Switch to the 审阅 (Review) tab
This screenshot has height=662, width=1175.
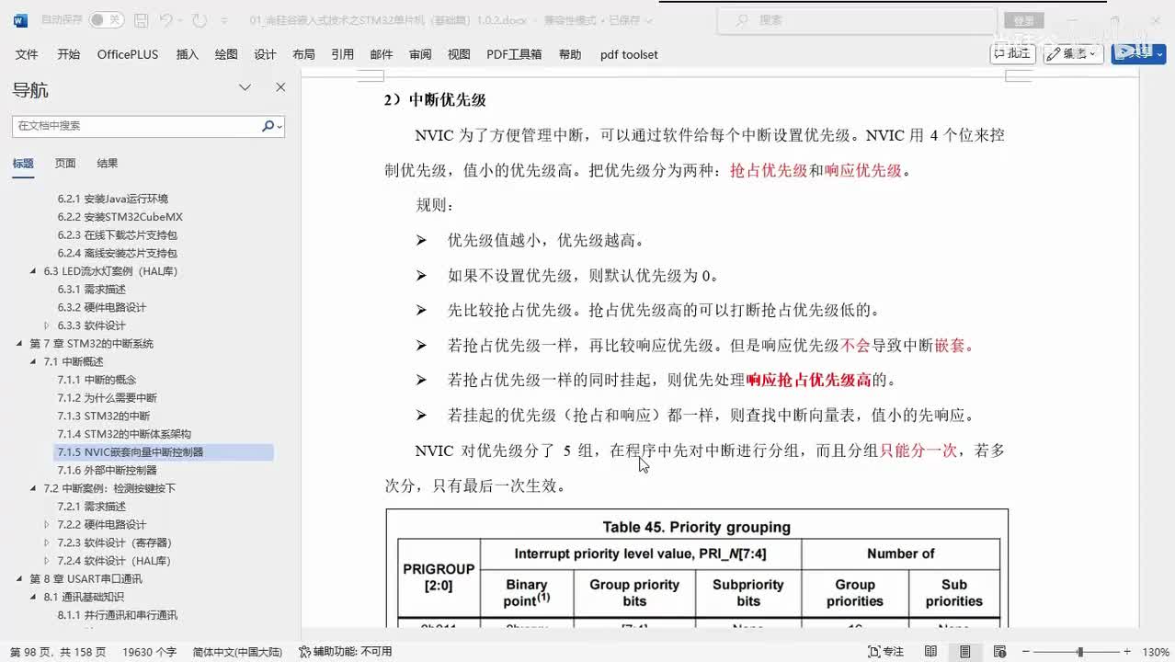(420, 54)
